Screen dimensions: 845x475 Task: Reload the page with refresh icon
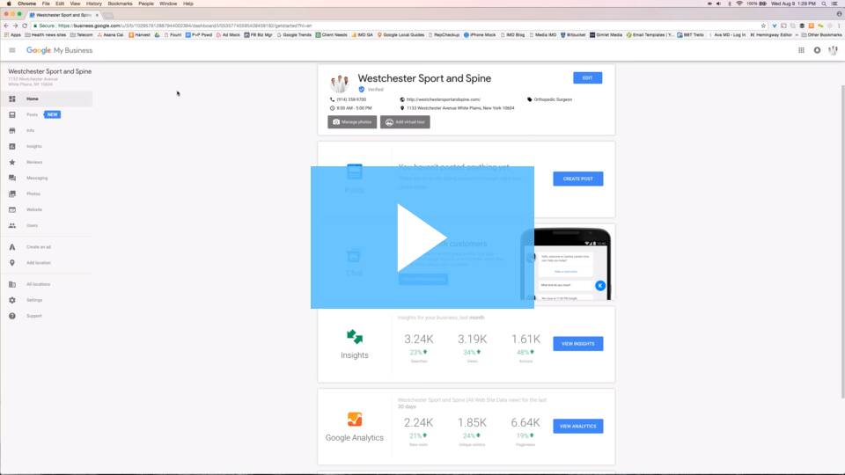point(25,26)
